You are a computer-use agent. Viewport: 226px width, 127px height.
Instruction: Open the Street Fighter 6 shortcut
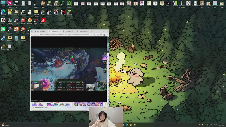(x=56, y=13)
